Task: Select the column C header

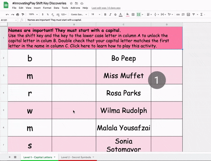Action: click(123, 24)
